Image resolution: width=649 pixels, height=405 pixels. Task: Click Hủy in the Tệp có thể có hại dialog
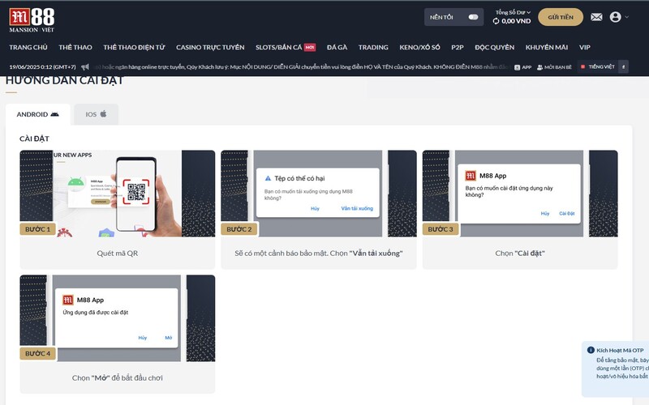click(315, 208)
